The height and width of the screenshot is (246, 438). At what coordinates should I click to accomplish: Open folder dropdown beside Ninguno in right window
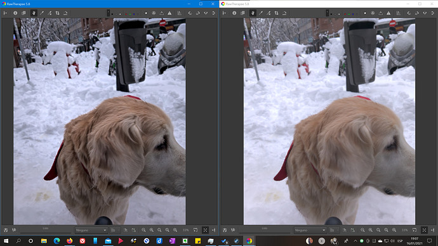[x=334, y=230]
